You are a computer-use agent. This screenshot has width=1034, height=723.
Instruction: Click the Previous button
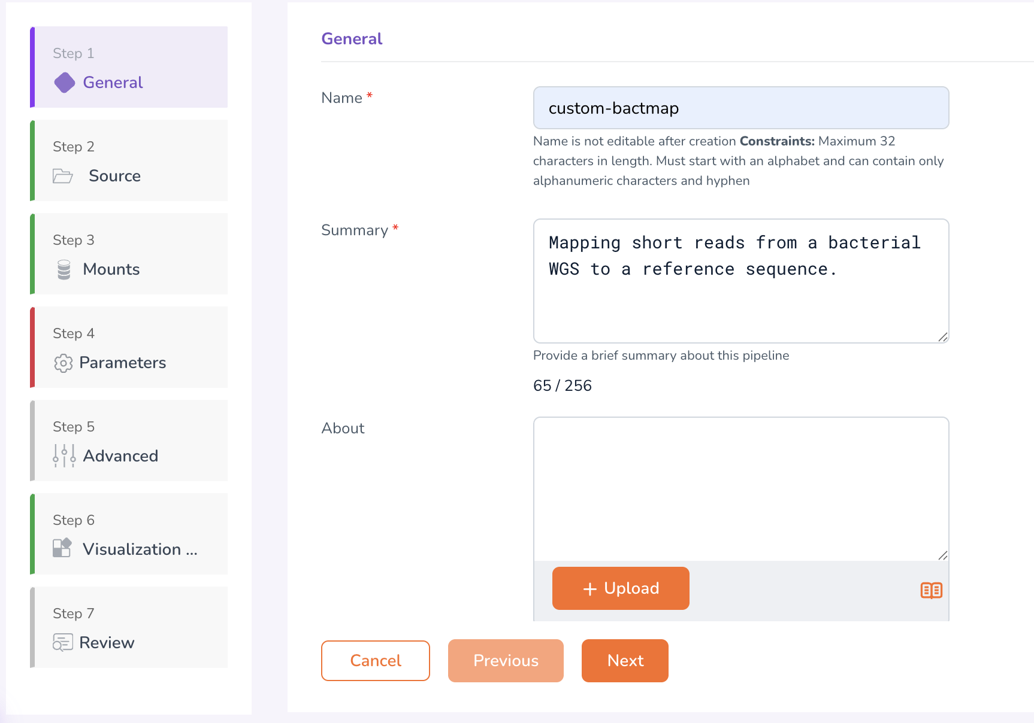pos(506,661)
